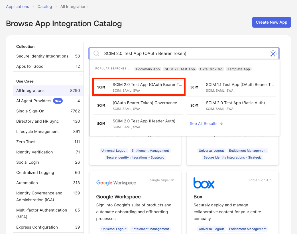Viewport: 297px width, 234px height.
Task: Select Social Login use case
Action: pos(48,162)
